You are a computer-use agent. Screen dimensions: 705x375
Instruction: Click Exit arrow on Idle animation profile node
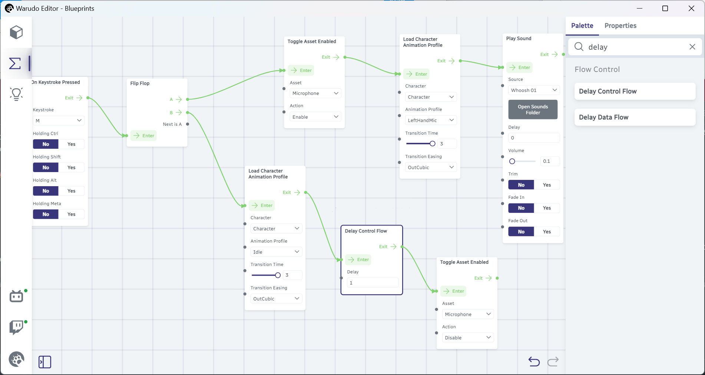click(297, 193)
